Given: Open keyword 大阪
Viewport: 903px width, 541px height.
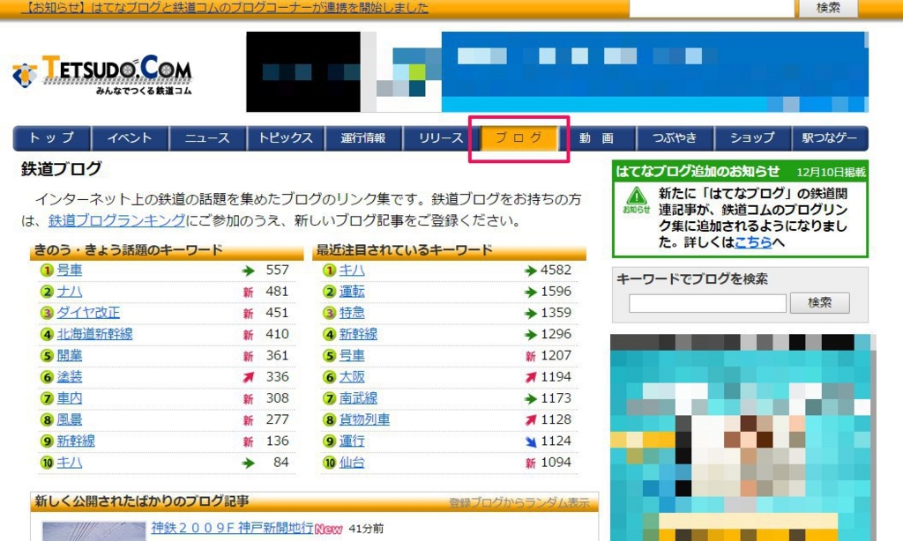Looking at the screenshot, I should pyautogui.click(x=351, y=377).
